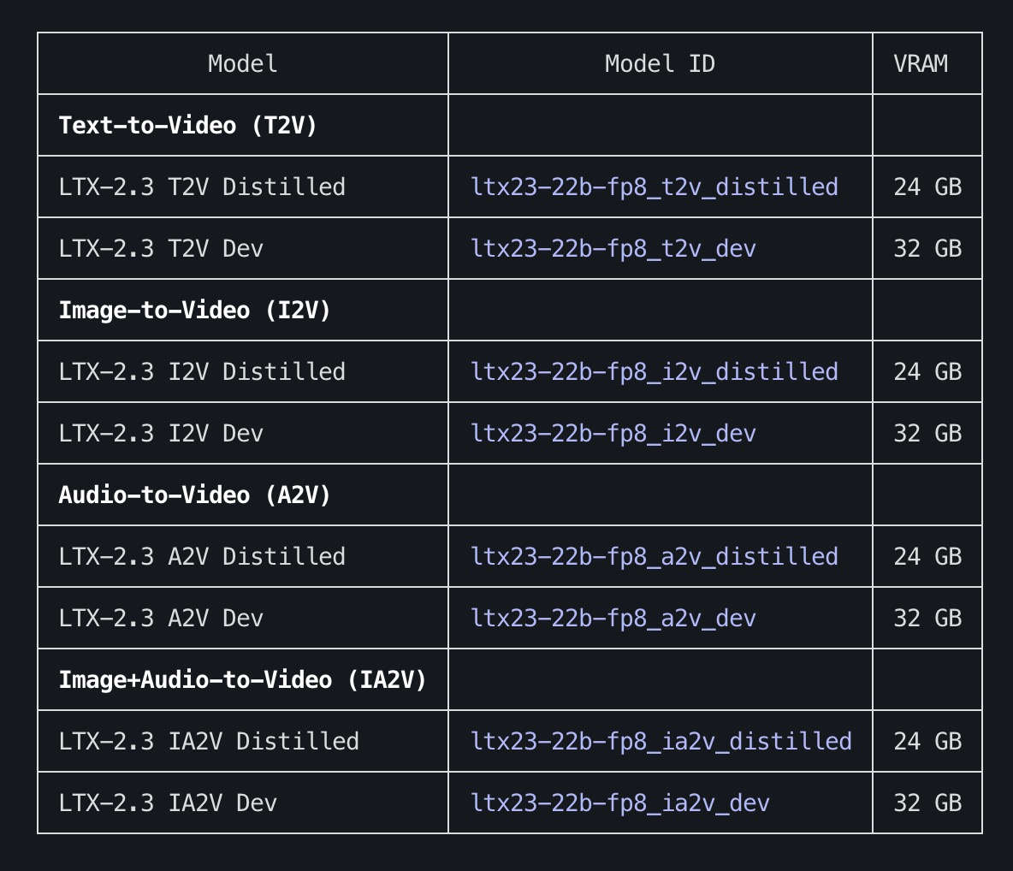
Task: Follow the ltx23-22b-fp8_i2v_dev link
Action: coord(613,433)
